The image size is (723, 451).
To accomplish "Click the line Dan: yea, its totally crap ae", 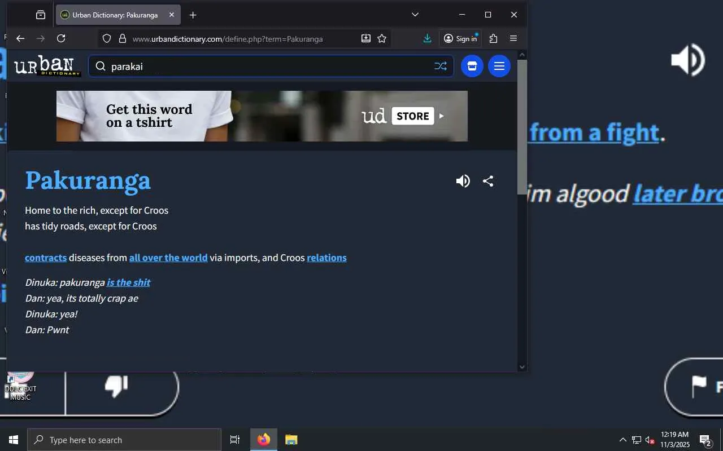I will coord(81,298).
